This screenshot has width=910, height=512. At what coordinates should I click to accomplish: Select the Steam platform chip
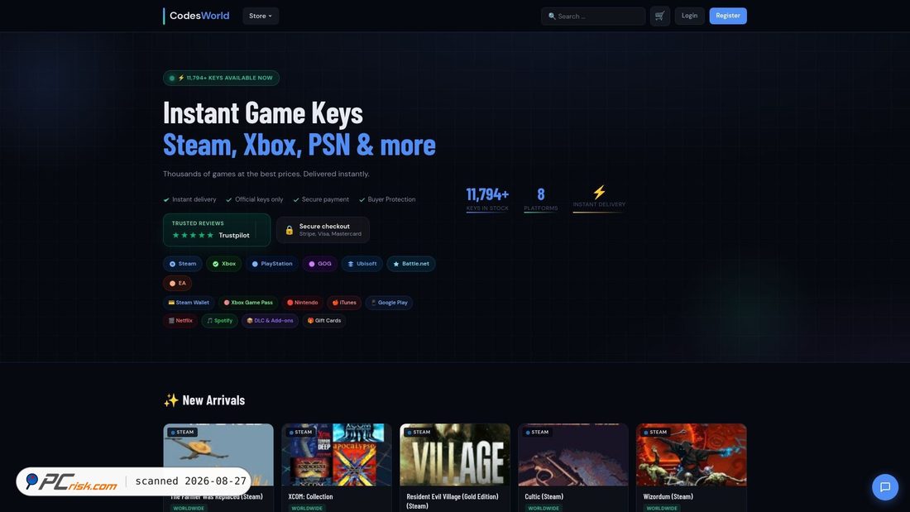(x=183, y=264)
